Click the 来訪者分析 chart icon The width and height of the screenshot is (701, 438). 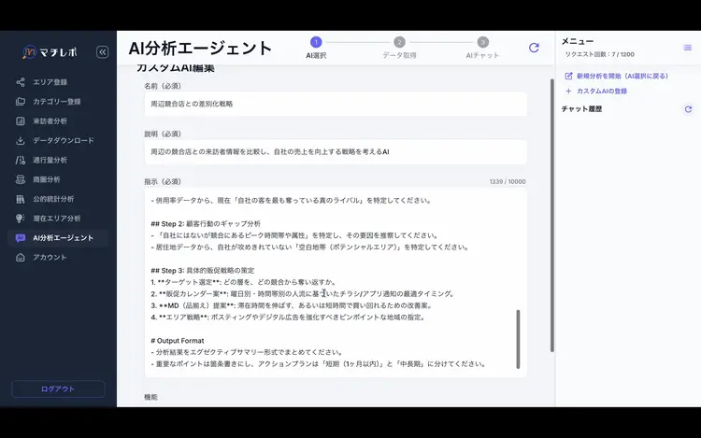[x=21, y=121]
